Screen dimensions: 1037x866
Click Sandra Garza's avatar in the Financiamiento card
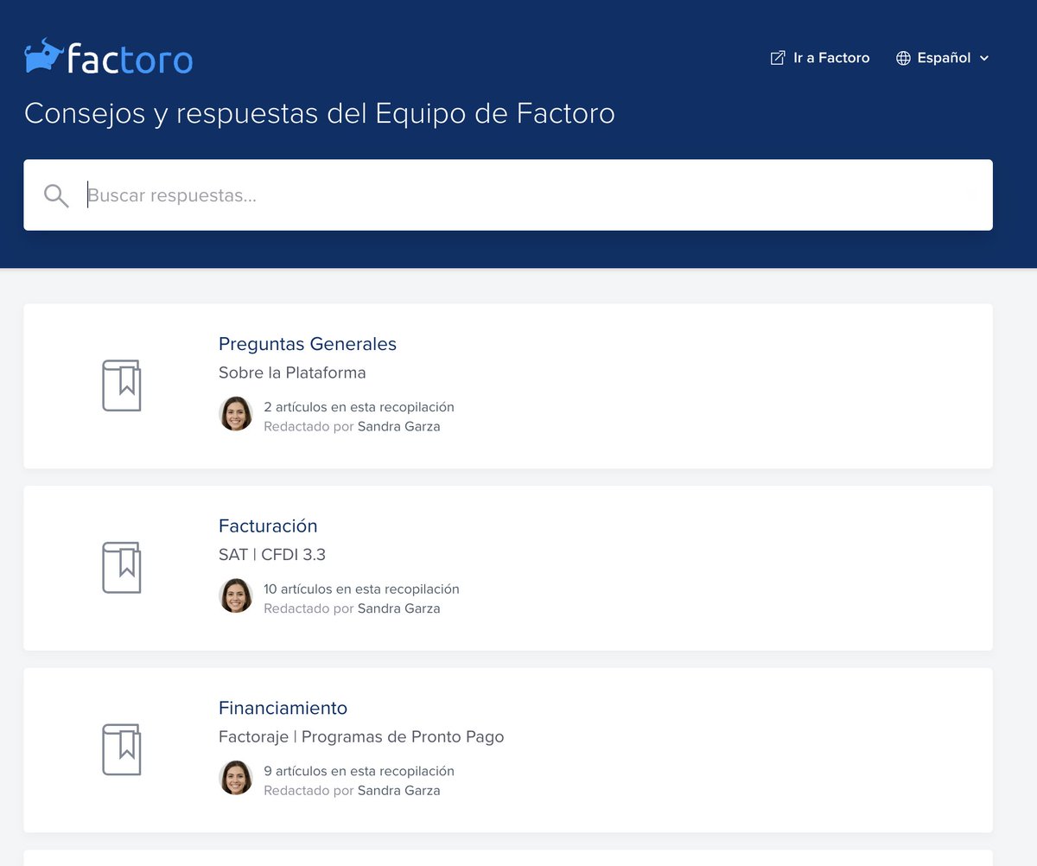pyautogui.click(x=236, y=779)
